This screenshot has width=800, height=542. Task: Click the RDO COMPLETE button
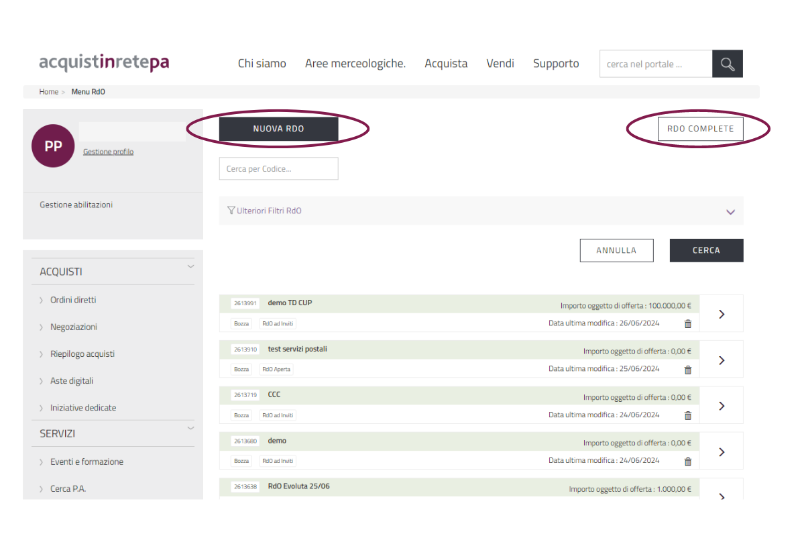(x=700, y=129)
